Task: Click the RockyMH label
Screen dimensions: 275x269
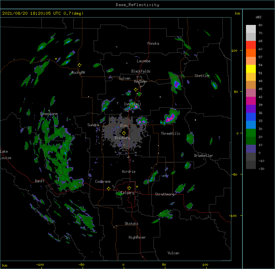Action: click(78, 73)
